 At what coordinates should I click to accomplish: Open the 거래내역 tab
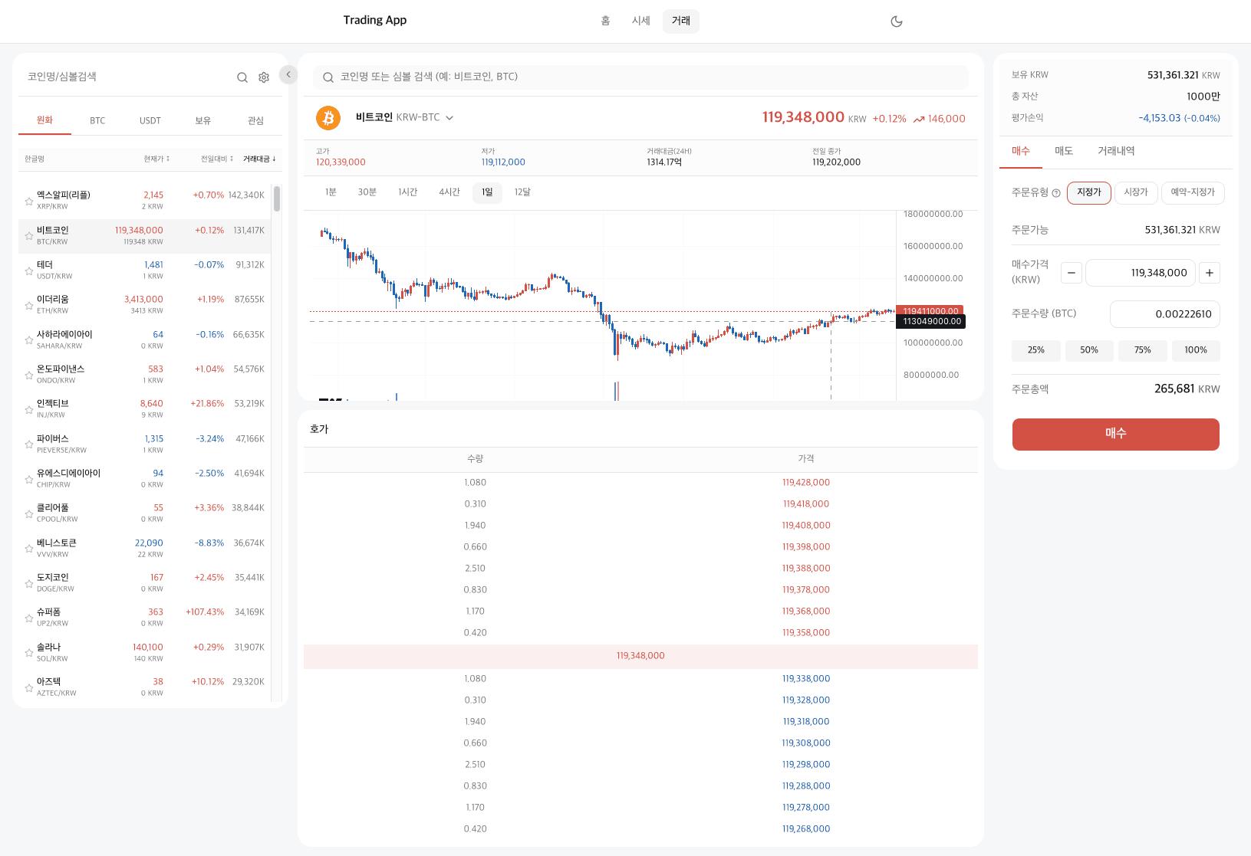(x=1116, y=152)
